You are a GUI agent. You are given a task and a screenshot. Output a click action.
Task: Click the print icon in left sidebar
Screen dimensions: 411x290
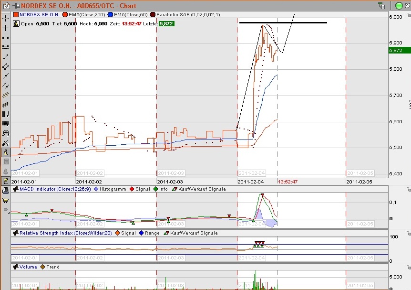(5, 190)
